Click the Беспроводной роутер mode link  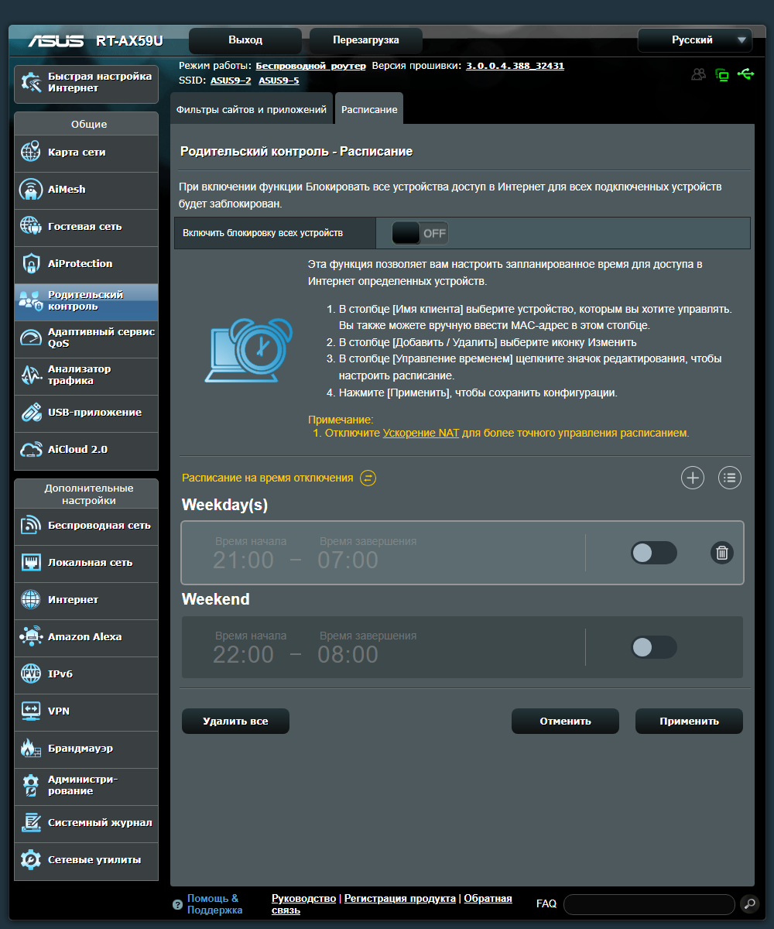pos(311,66)
